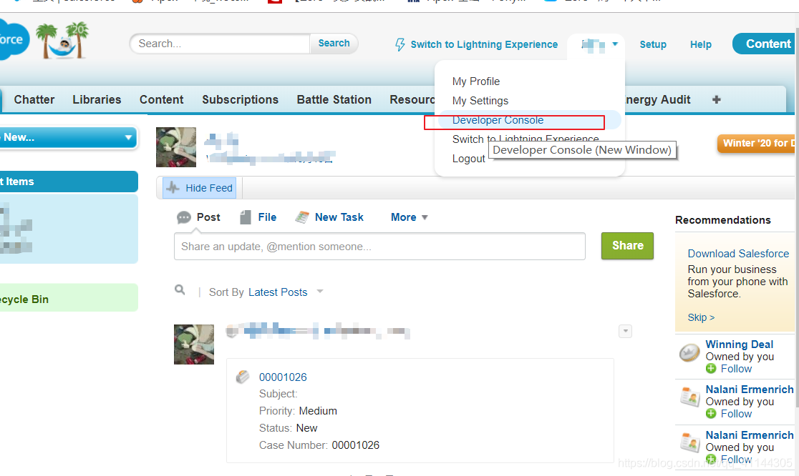The height and width of the screenshot is (476, 799).
Task: Add a new tab using the plus icon
Action: (716, 99)
